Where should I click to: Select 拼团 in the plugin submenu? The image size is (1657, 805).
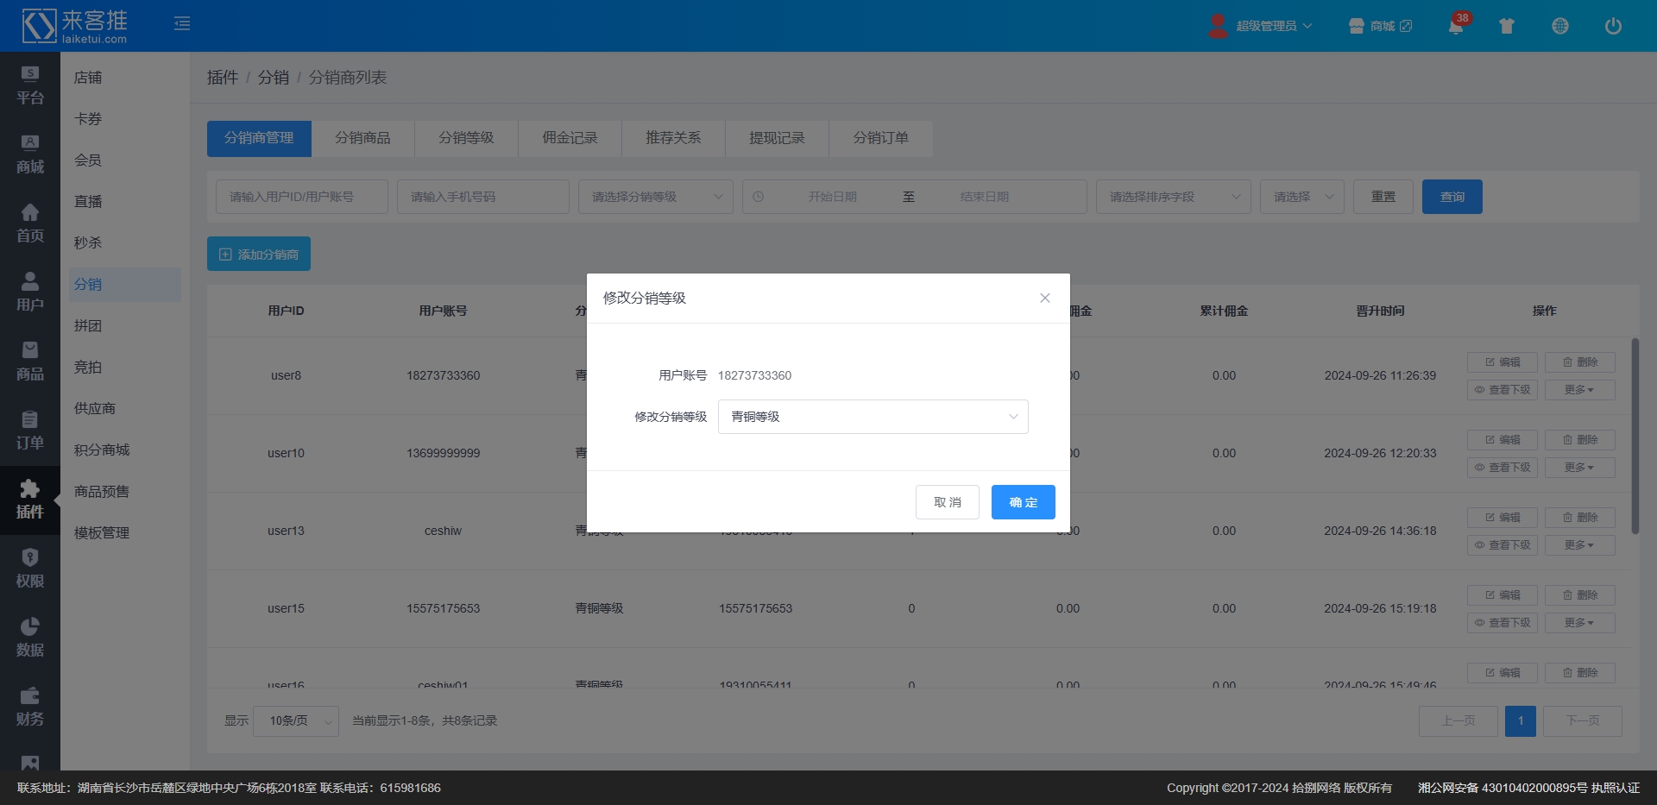pyautogui.click(x=88, y=326)
